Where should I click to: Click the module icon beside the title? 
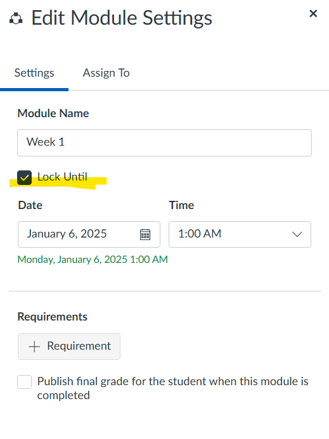(x=16, y=18)
